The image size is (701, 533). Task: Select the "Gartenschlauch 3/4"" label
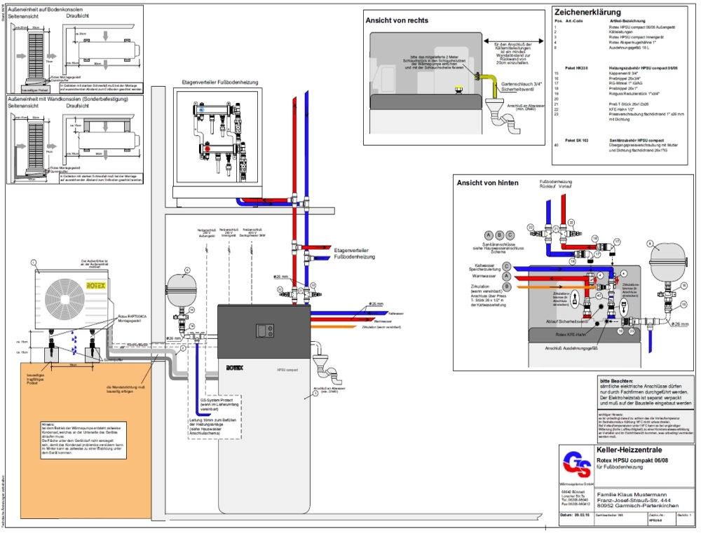coord(522,84)
